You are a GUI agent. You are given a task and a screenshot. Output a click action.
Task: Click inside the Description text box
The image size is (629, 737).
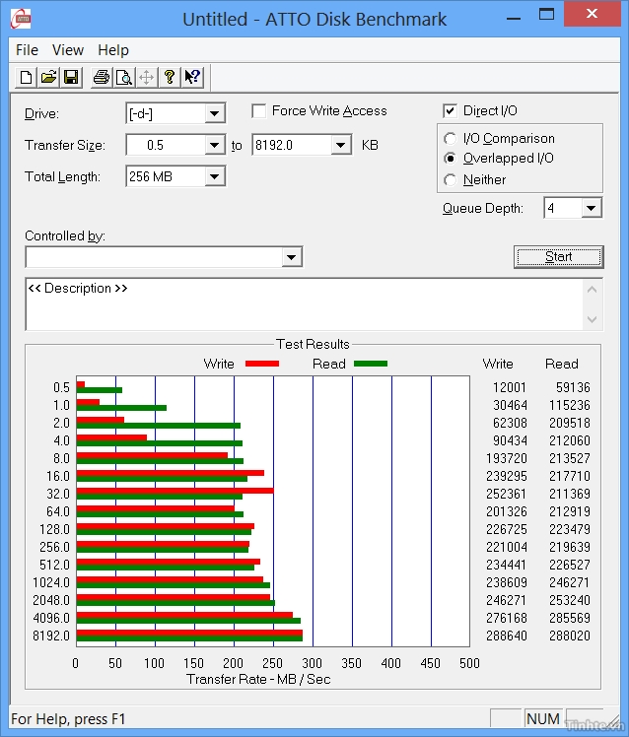click(304, 304)
